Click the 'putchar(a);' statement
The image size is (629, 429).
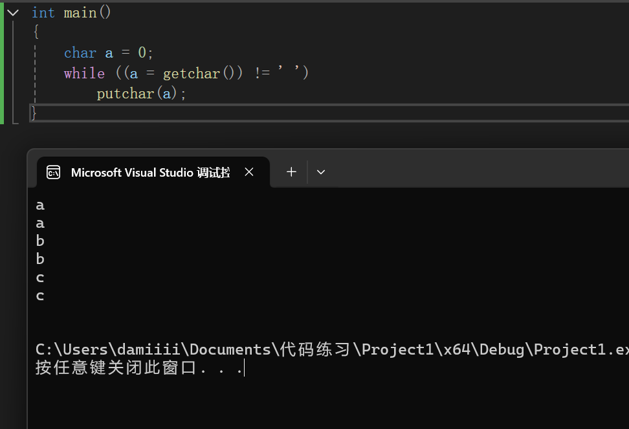coord(142,94)
